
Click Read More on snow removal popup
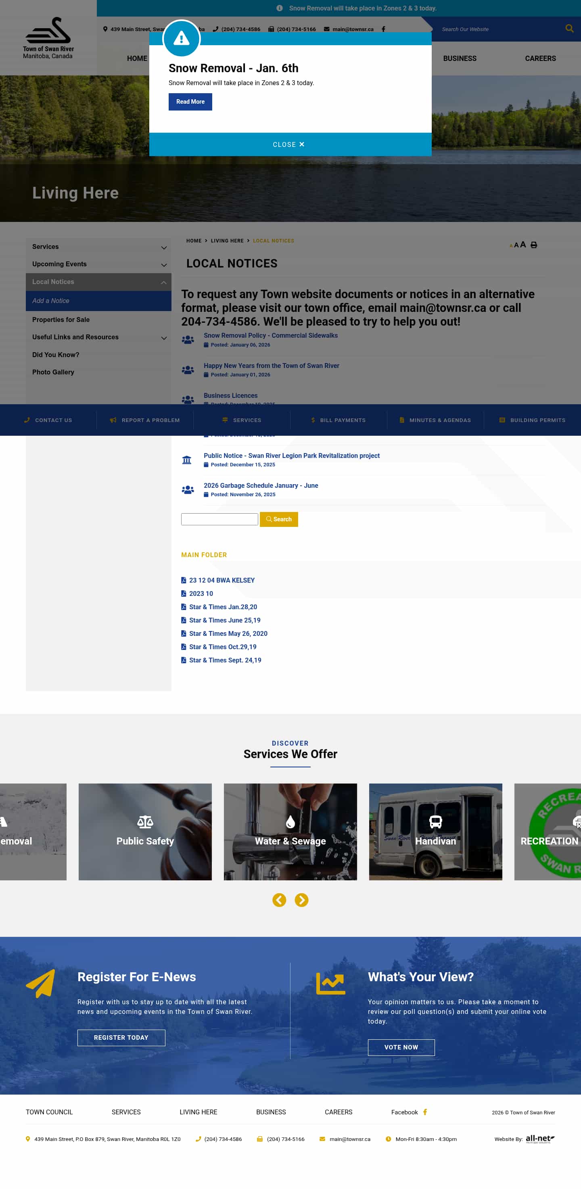pos(190,102)
